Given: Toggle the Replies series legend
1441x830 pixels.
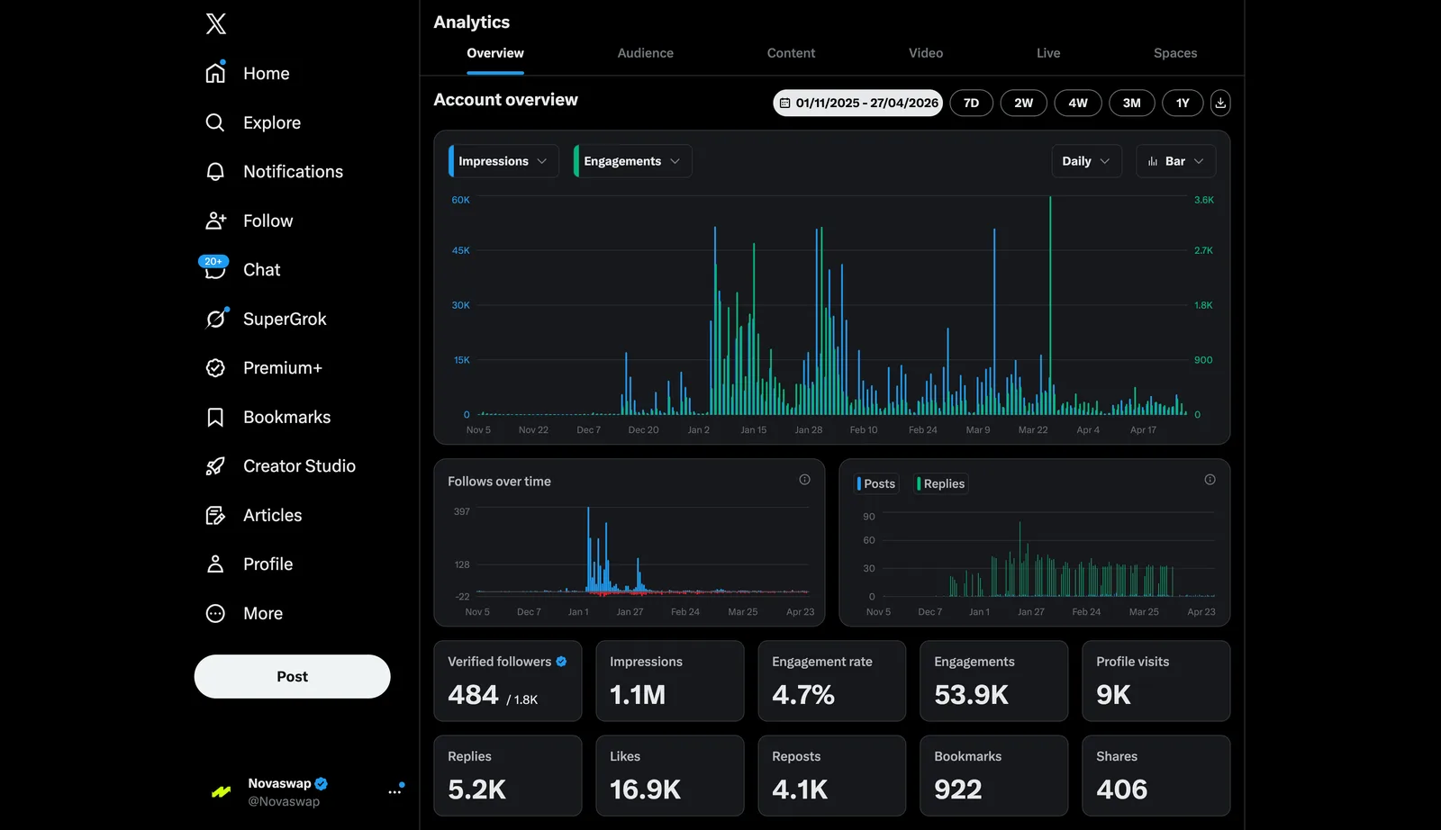Looking at the screenshot, I should coord(941,483).
